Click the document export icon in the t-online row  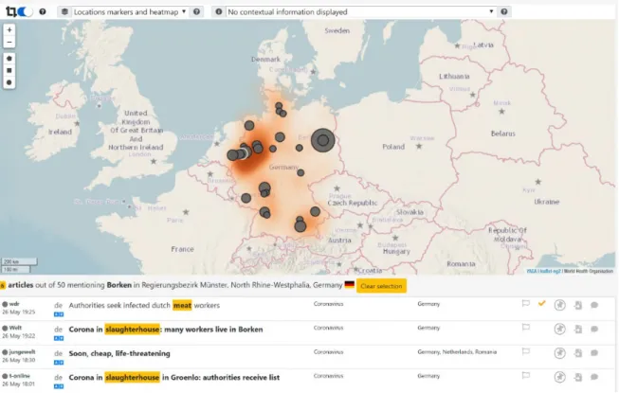[x=578, y=377]
